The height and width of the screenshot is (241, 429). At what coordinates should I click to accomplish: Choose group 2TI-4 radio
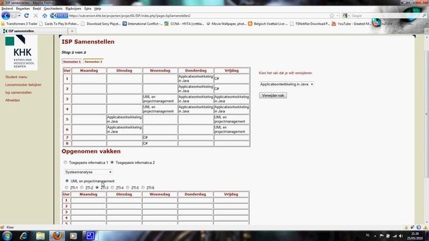click(113, 187)
